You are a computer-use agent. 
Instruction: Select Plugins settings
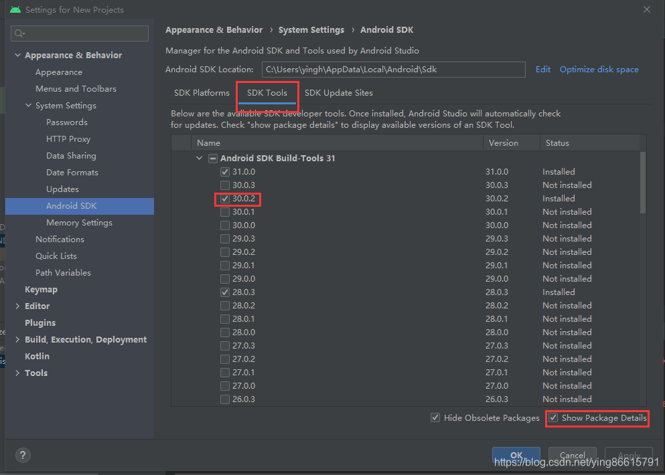point(40,323)
